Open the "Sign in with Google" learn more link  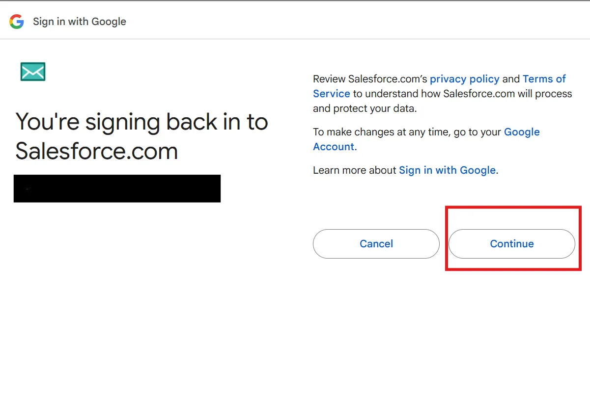coord(447,170)
